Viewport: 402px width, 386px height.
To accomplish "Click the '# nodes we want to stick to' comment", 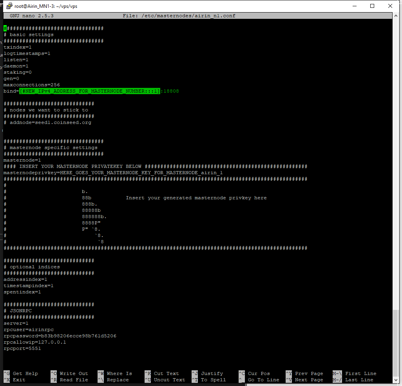I will click(46, 110).
